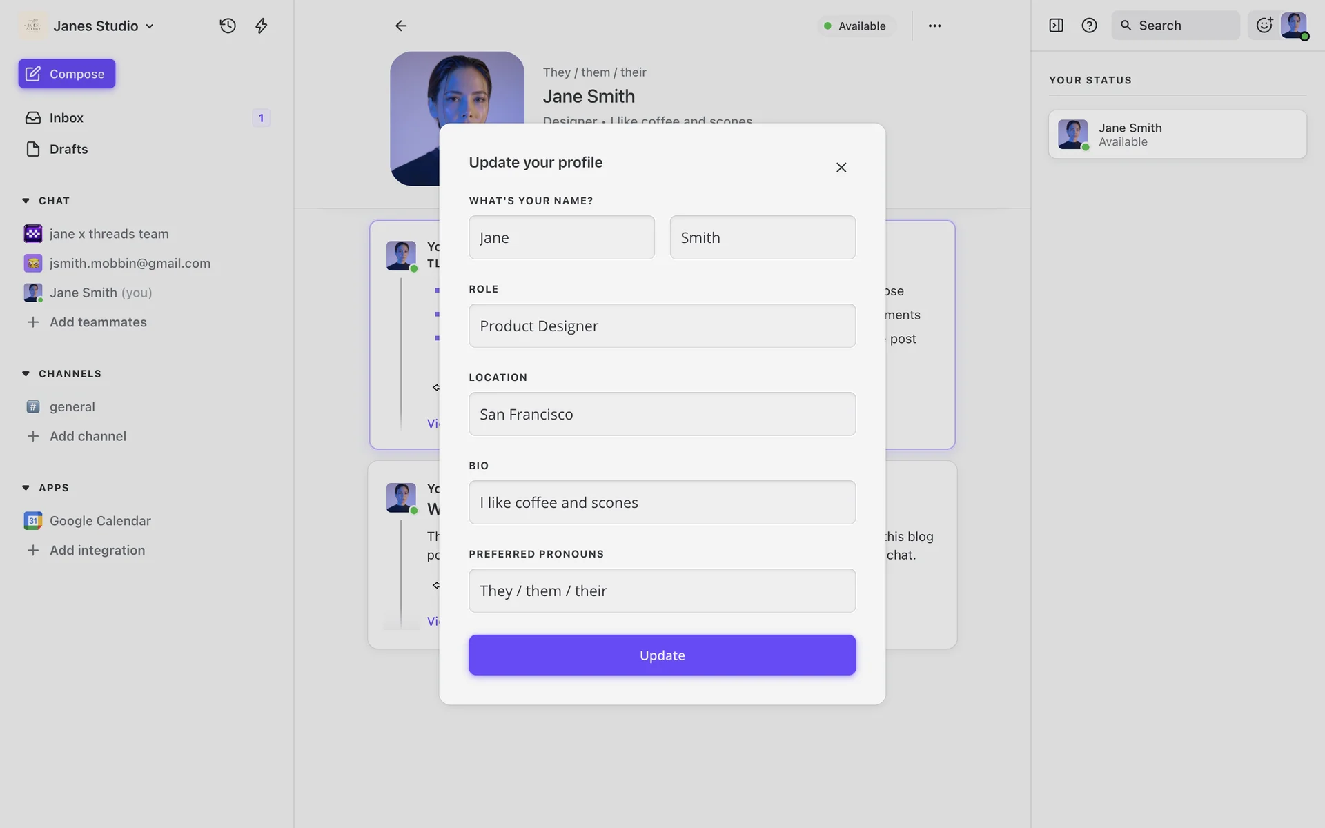Collapse the Channels section

[26, 373]
